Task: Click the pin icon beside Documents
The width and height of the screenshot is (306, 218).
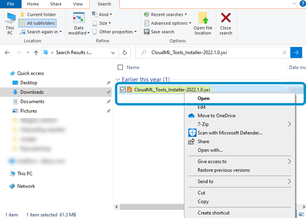Action: tap(109, 102)
